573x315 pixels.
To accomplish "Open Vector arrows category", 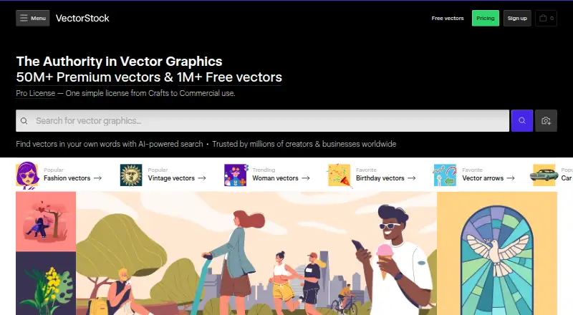I will [x=483, y=178].
